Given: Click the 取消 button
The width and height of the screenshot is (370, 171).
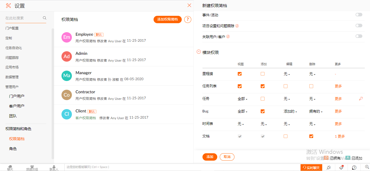Looking at the screenshot, I should click(x=227, y=157).
